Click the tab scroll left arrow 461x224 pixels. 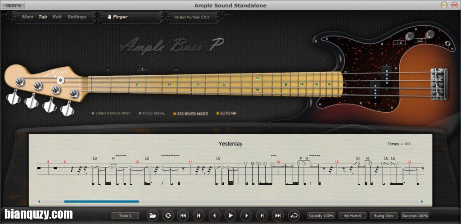tap(39, 201)
